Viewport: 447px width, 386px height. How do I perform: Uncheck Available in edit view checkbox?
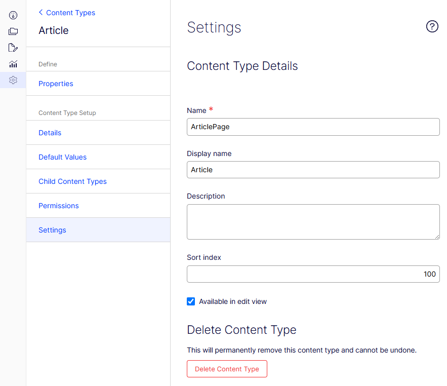pos(191,301)
